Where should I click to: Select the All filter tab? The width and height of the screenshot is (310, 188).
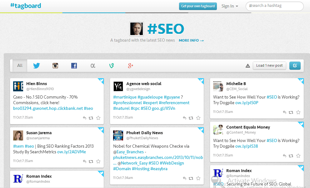coord(20,65)
